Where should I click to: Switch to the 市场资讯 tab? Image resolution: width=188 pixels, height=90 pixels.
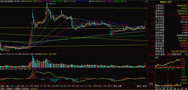[x=34, y=89]
